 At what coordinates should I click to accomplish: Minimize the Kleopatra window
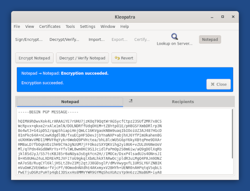(x=212, y=17)
